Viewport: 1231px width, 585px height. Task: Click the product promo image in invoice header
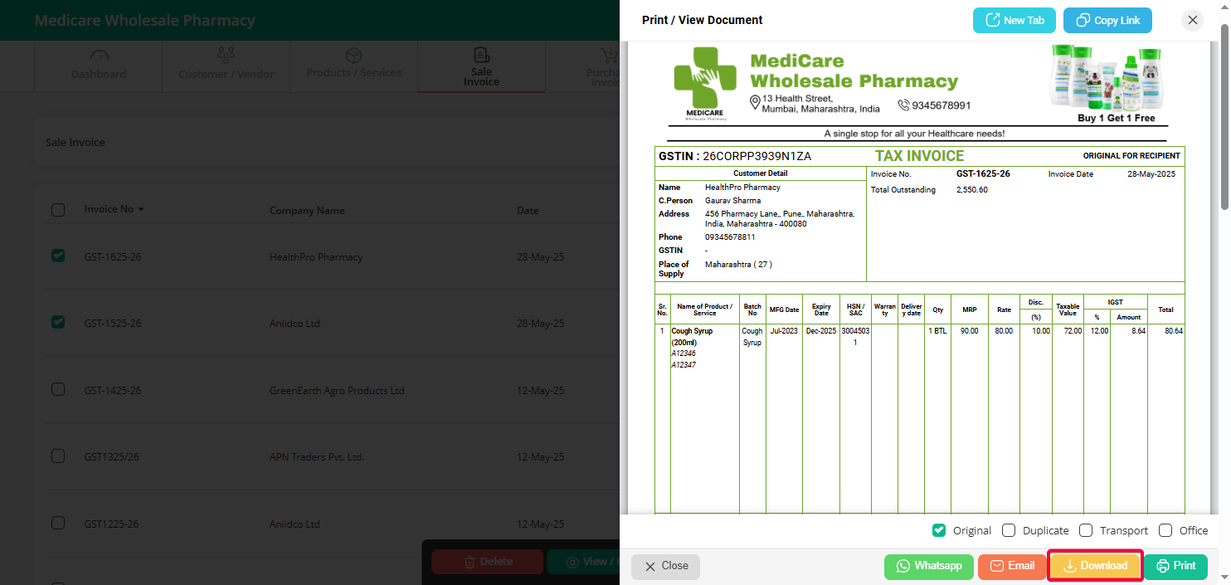(x=1105, y=77)
